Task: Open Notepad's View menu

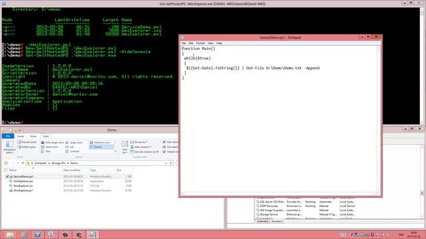Action: click(210, 43)
